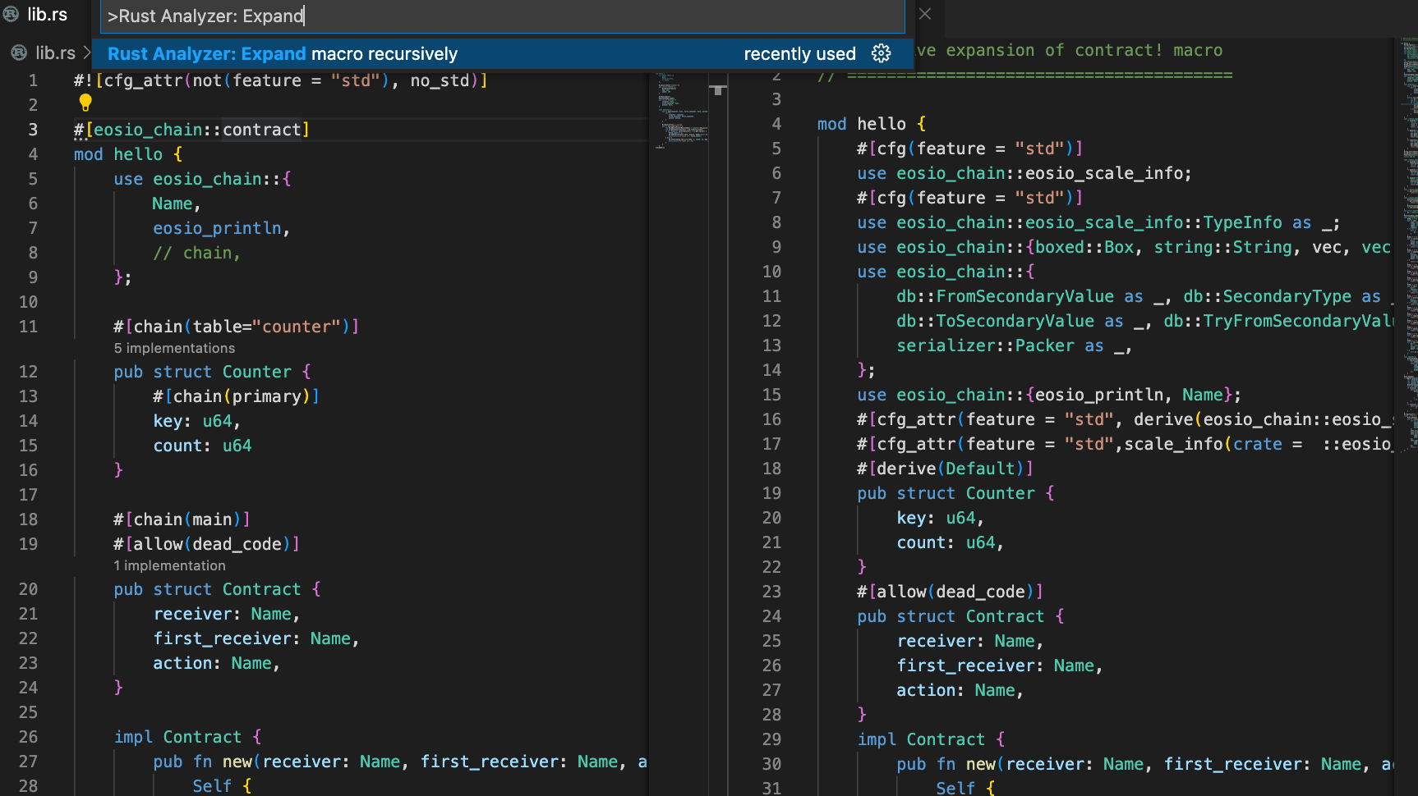Click '#[eosio_chain::contract]' attribute on line 3

191,130
